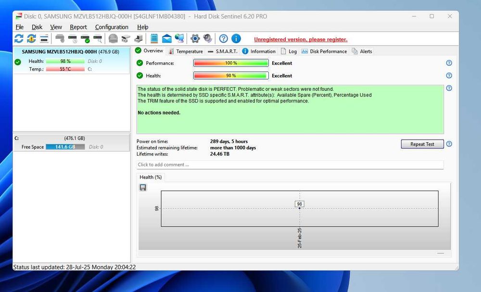
Task: Click the help icon beside green status box
Action: tap(449, 88)
